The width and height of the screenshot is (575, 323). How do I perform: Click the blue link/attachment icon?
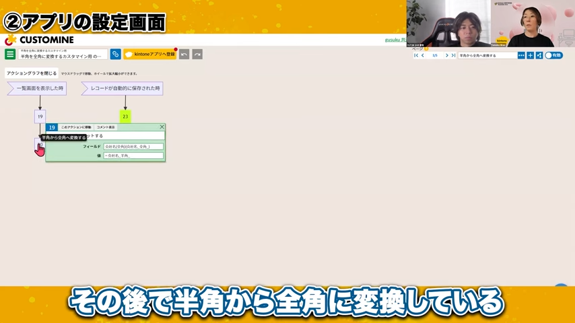coord(116,55)
